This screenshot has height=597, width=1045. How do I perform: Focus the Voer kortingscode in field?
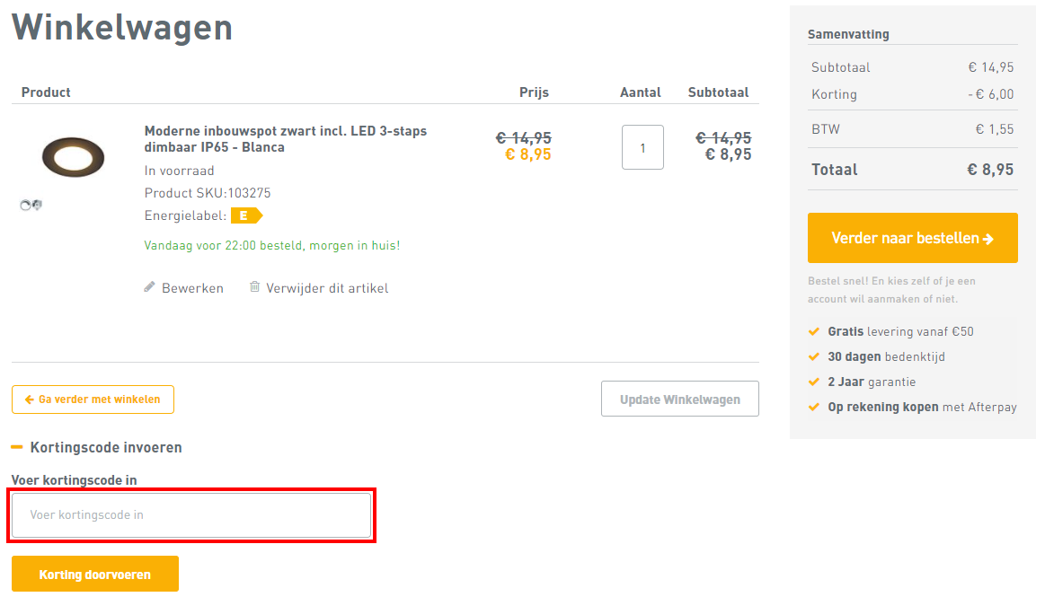tap(191, 515)
